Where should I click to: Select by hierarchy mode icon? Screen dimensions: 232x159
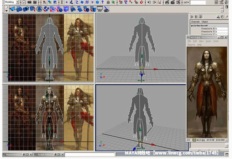point(45,2)
